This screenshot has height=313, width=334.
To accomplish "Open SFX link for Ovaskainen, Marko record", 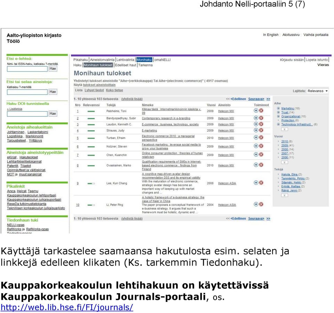I will point(261,165).
